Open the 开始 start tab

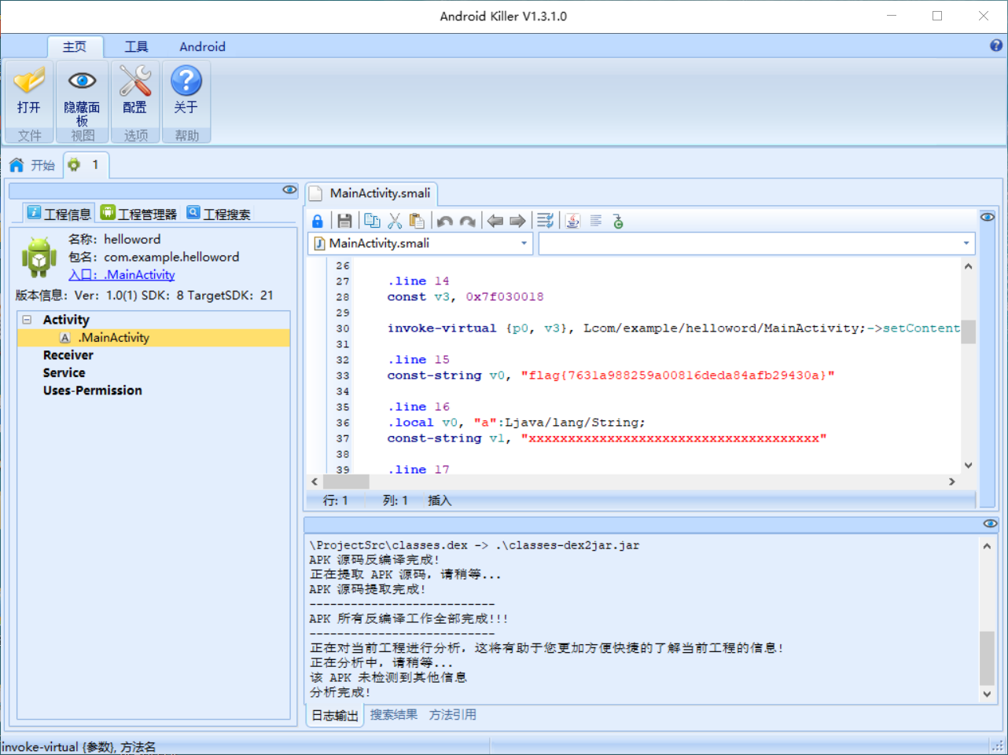(32, 165)
